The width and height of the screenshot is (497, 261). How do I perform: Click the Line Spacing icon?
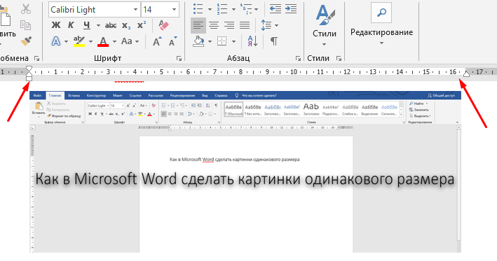(266, 25)
